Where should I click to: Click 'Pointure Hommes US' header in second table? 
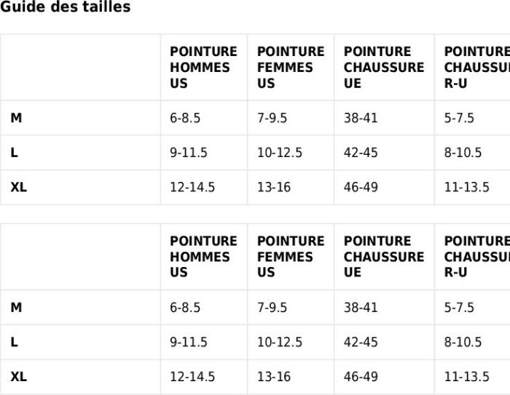[x=203, y=256]
